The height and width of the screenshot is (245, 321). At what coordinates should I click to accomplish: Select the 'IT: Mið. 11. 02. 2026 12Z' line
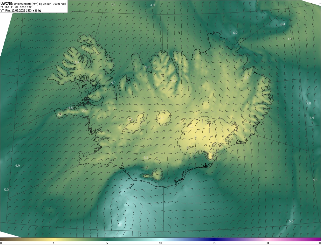pyautogui.click(x=16, y=7)
